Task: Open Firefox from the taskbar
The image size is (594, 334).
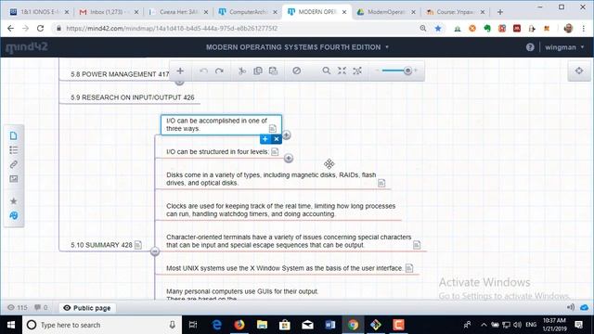Action: click(x=239, y=325)
